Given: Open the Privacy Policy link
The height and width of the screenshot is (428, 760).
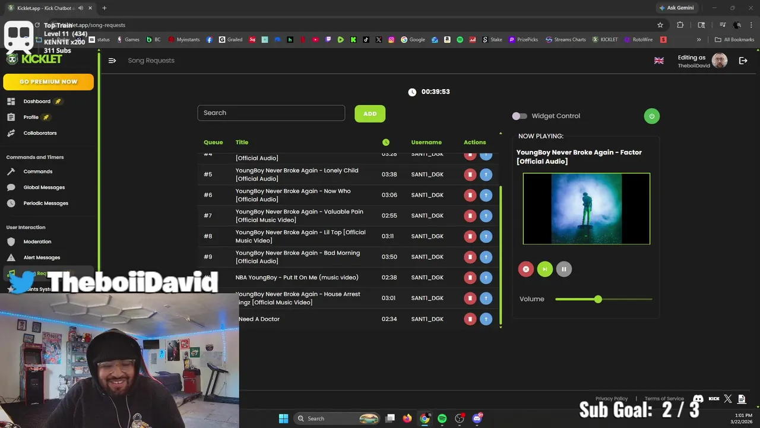Looking at the screenshot, I should [x=612, y=399].
